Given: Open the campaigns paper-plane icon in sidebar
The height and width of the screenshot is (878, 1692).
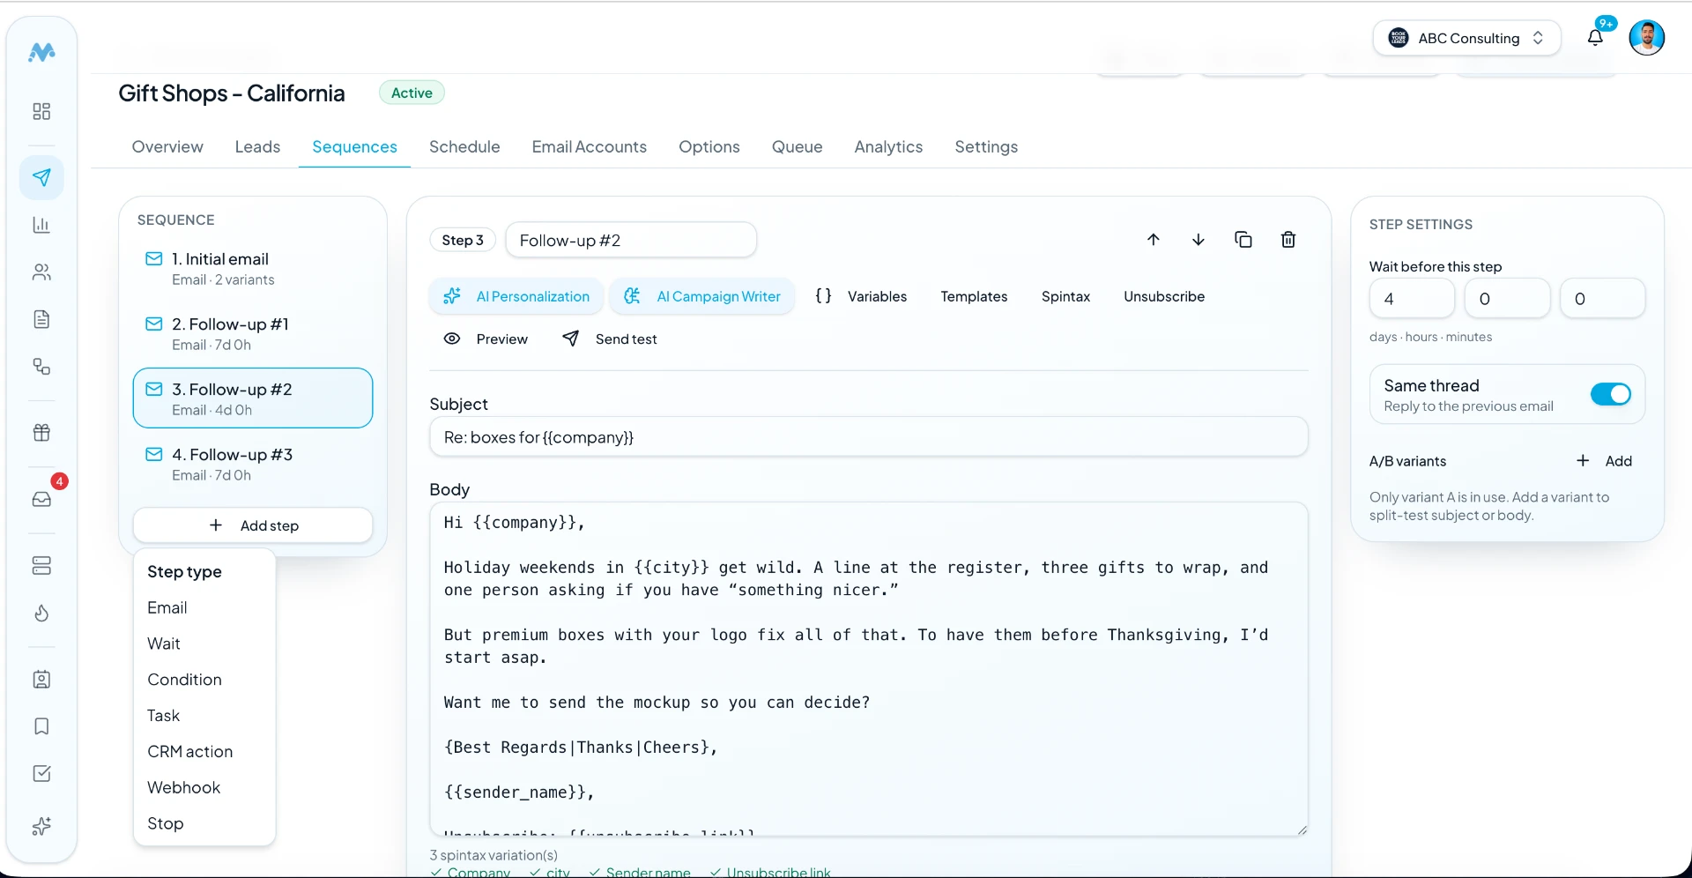Looking at the screenshot, I should 41,177.
